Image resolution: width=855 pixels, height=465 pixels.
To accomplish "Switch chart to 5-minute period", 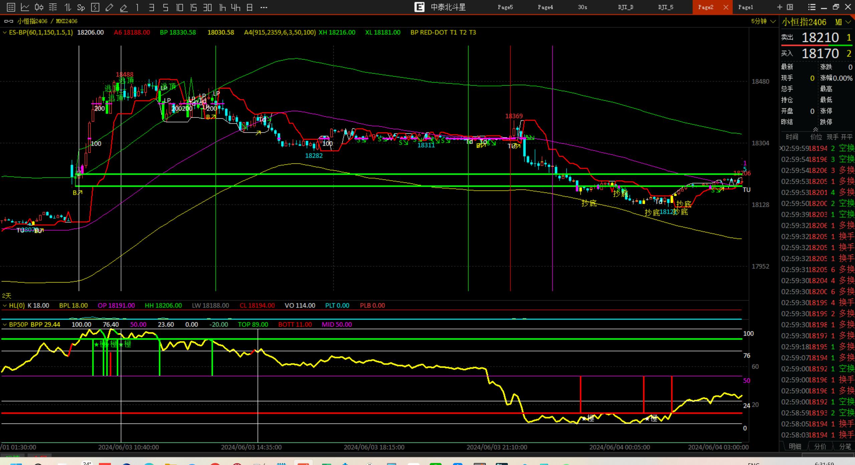I will coord(165,7).
